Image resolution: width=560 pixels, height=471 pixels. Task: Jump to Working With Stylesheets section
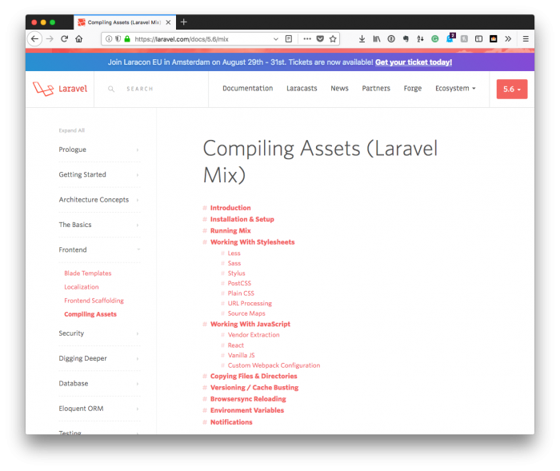pyautogui.click(x=253, y=242)
